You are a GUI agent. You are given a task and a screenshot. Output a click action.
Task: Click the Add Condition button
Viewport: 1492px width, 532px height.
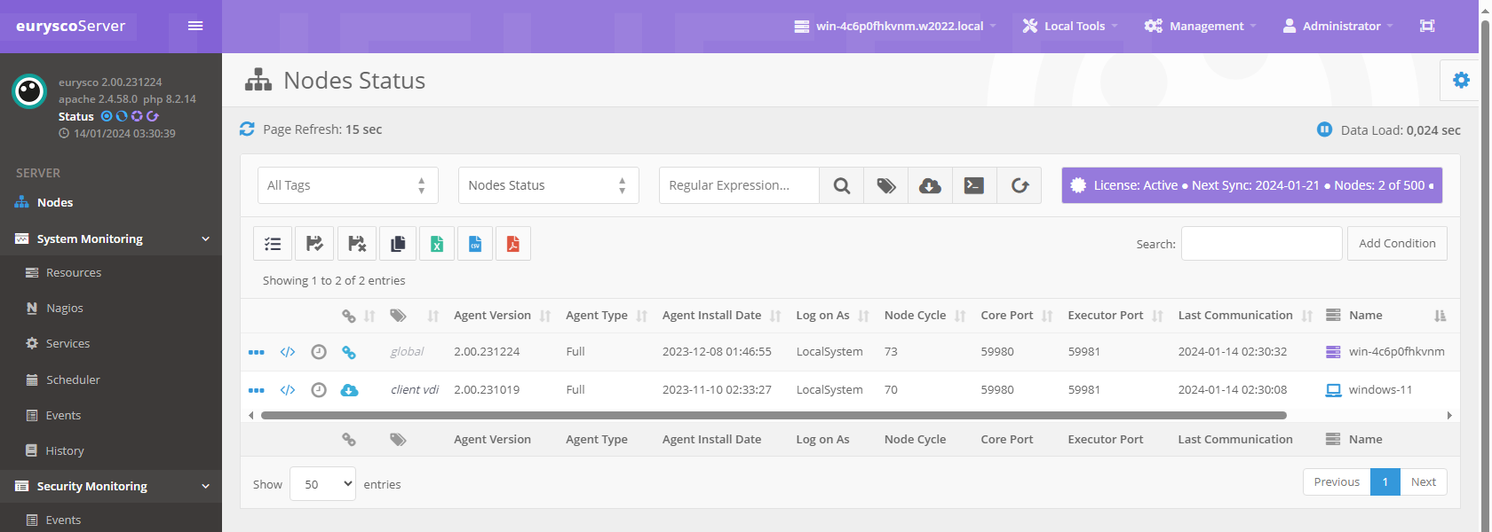[x=1397, y=244]
